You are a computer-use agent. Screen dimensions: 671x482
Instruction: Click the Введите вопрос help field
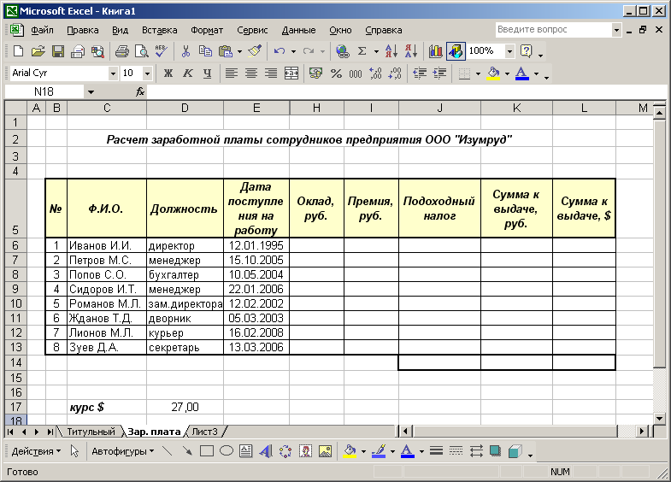coord(554,30)
